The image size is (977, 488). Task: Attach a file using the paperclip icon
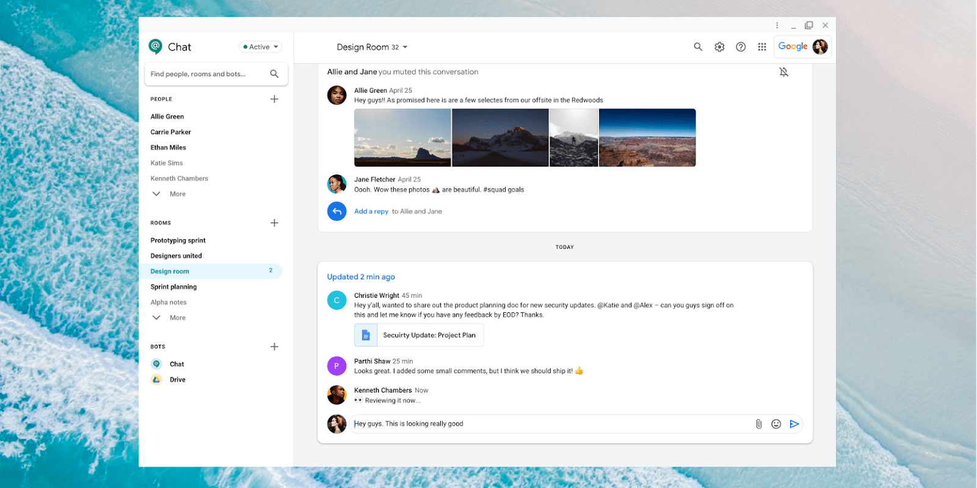[x=758, y=424]
